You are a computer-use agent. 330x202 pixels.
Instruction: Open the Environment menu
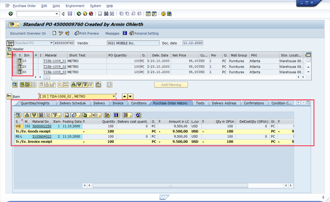(75, 6)
